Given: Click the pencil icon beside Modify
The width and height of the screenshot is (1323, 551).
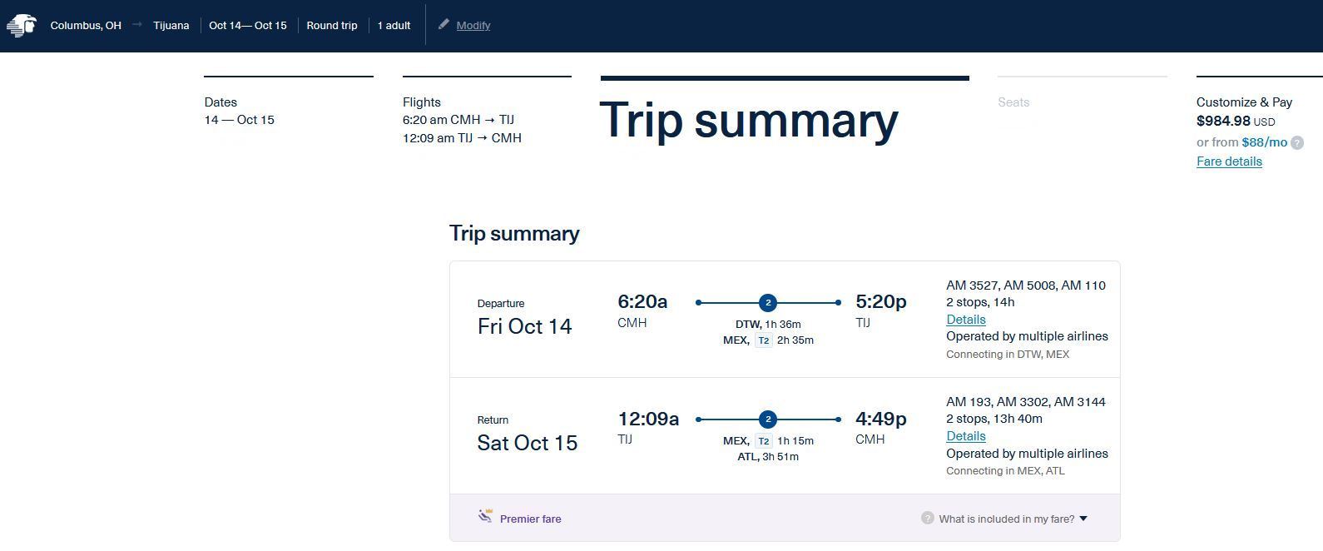Looking at the screenshot, I should pyautogui.click(x=443, y=24).
